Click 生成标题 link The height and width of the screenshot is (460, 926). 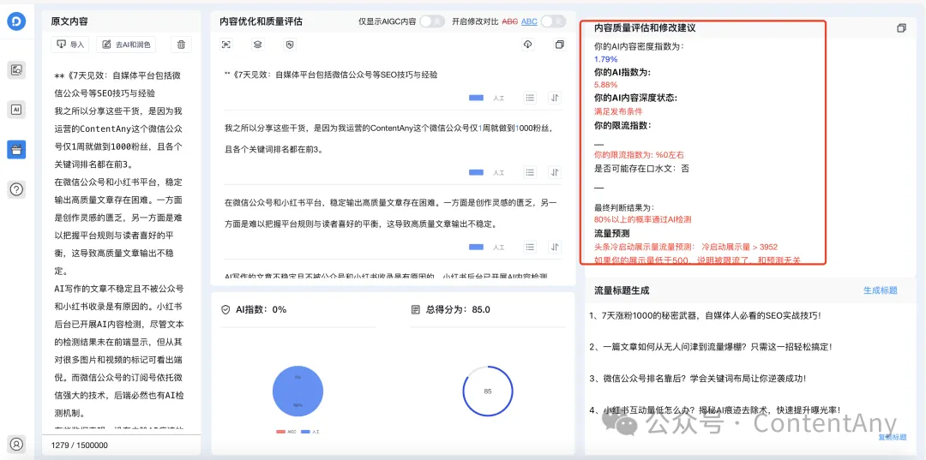point(880,290)
